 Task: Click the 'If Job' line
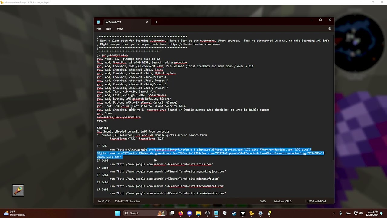coord(102,146)
